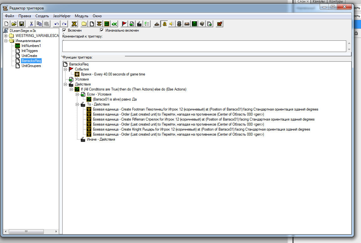
Task: Open the Окно menu
Action: coord(97,16)
